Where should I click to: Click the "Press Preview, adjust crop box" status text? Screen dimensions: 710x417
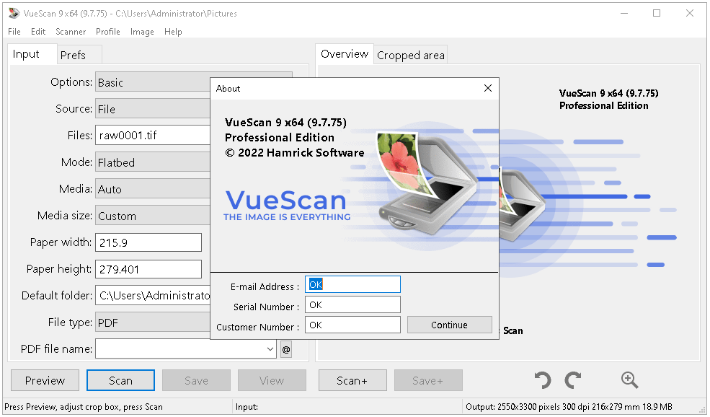(84, 407)
